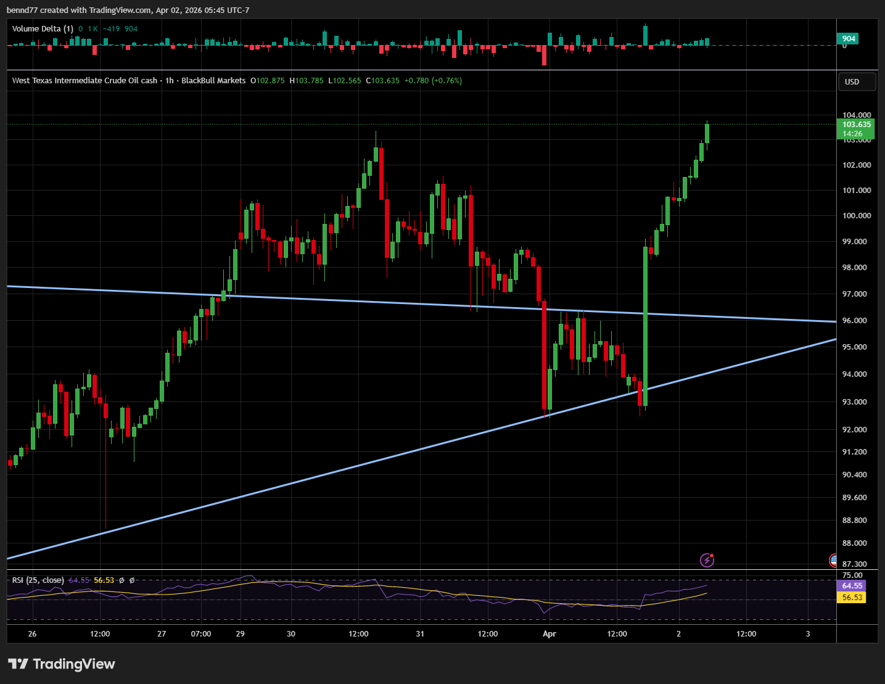This screenshot has width=885, height=684.
Task: Open the USD currency selector
Action: [x=857, y=81]
